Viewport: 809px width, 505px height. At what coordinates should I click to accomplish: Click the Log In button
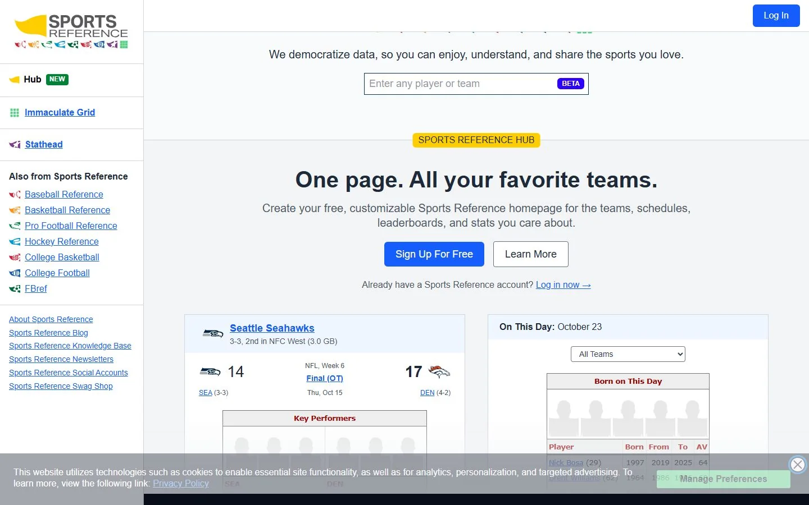tap(776, 16)
